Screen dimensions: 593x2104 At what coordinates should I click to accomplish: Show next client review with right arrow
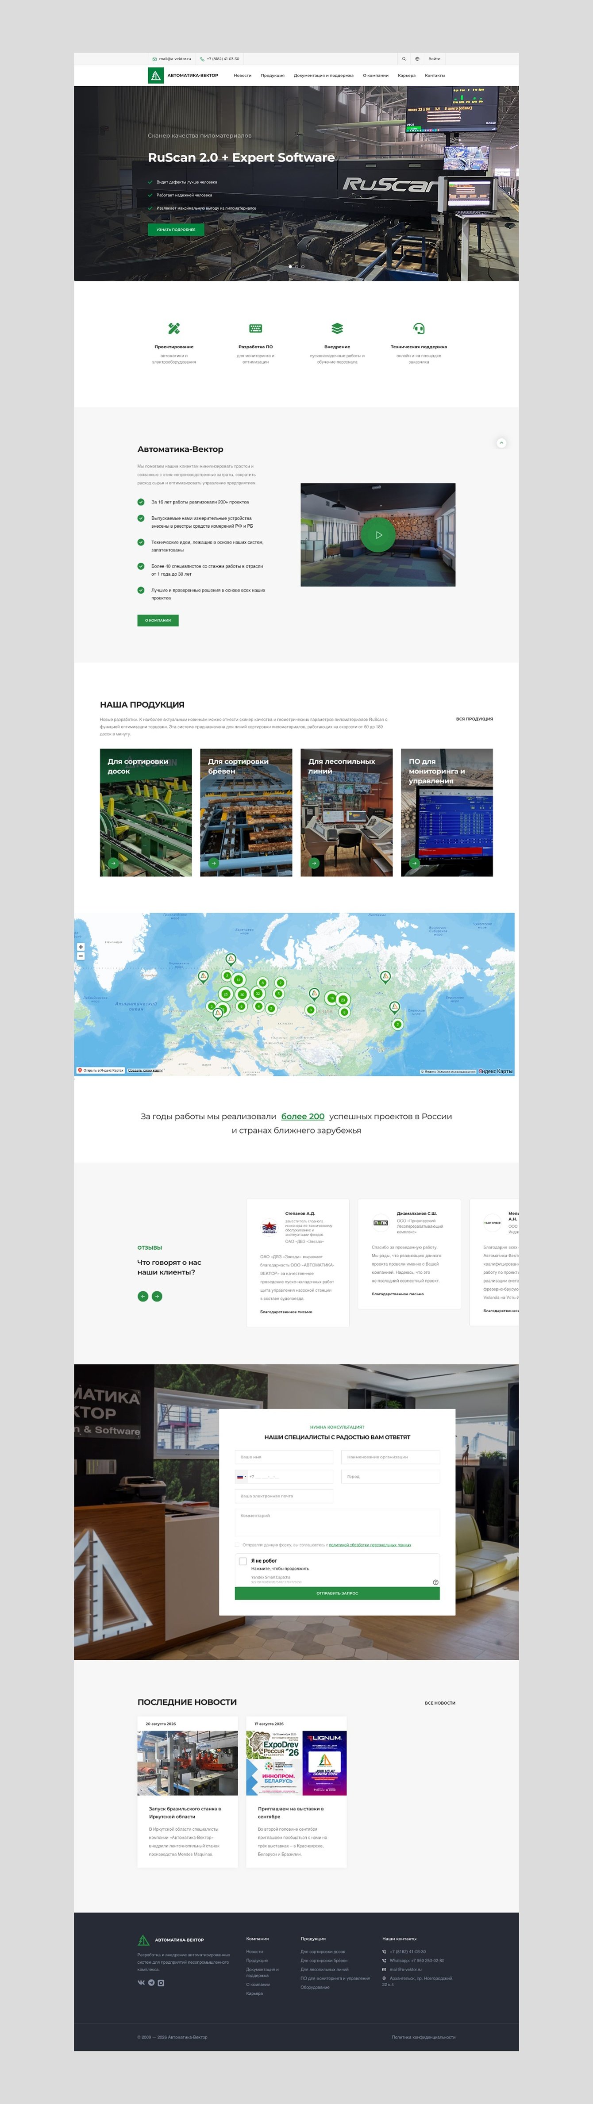click(157, 1296)
